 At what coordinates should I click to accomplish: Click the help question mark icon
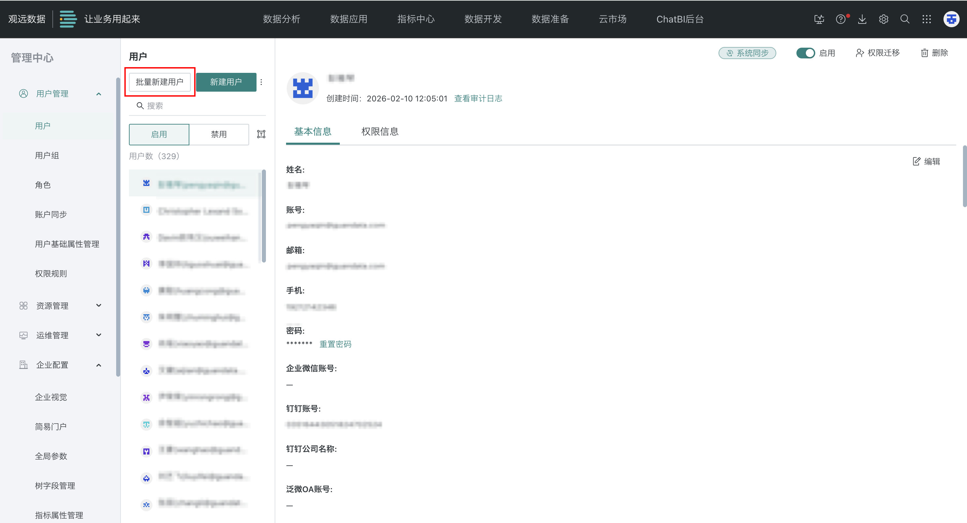point(840,19)
